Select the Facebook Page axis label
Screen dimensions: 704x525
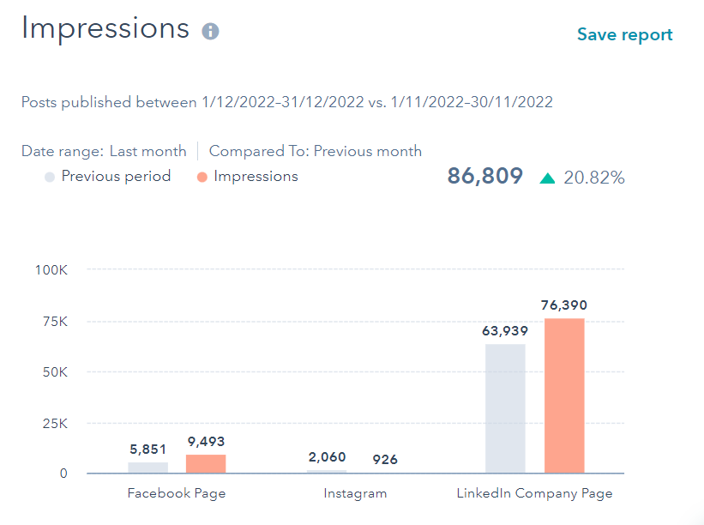click(176, 493)
